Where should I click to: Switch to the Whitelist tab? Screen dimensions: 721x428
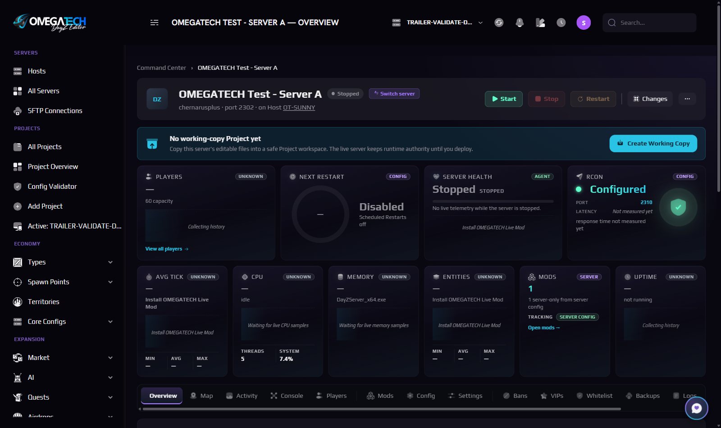click(594, 396)
